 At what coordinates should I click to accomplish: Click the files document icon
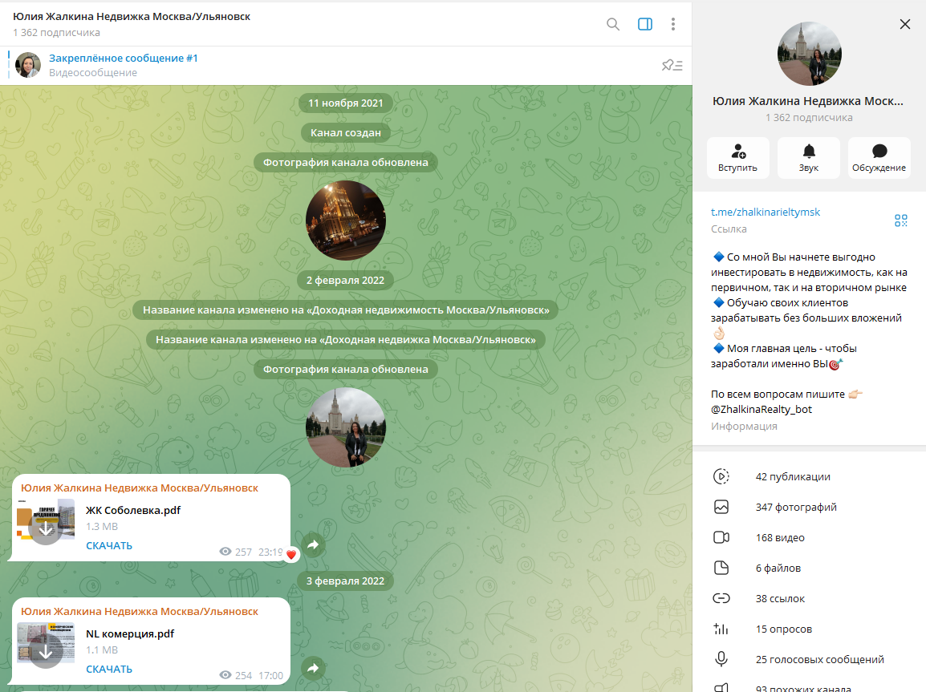(721, 568)
